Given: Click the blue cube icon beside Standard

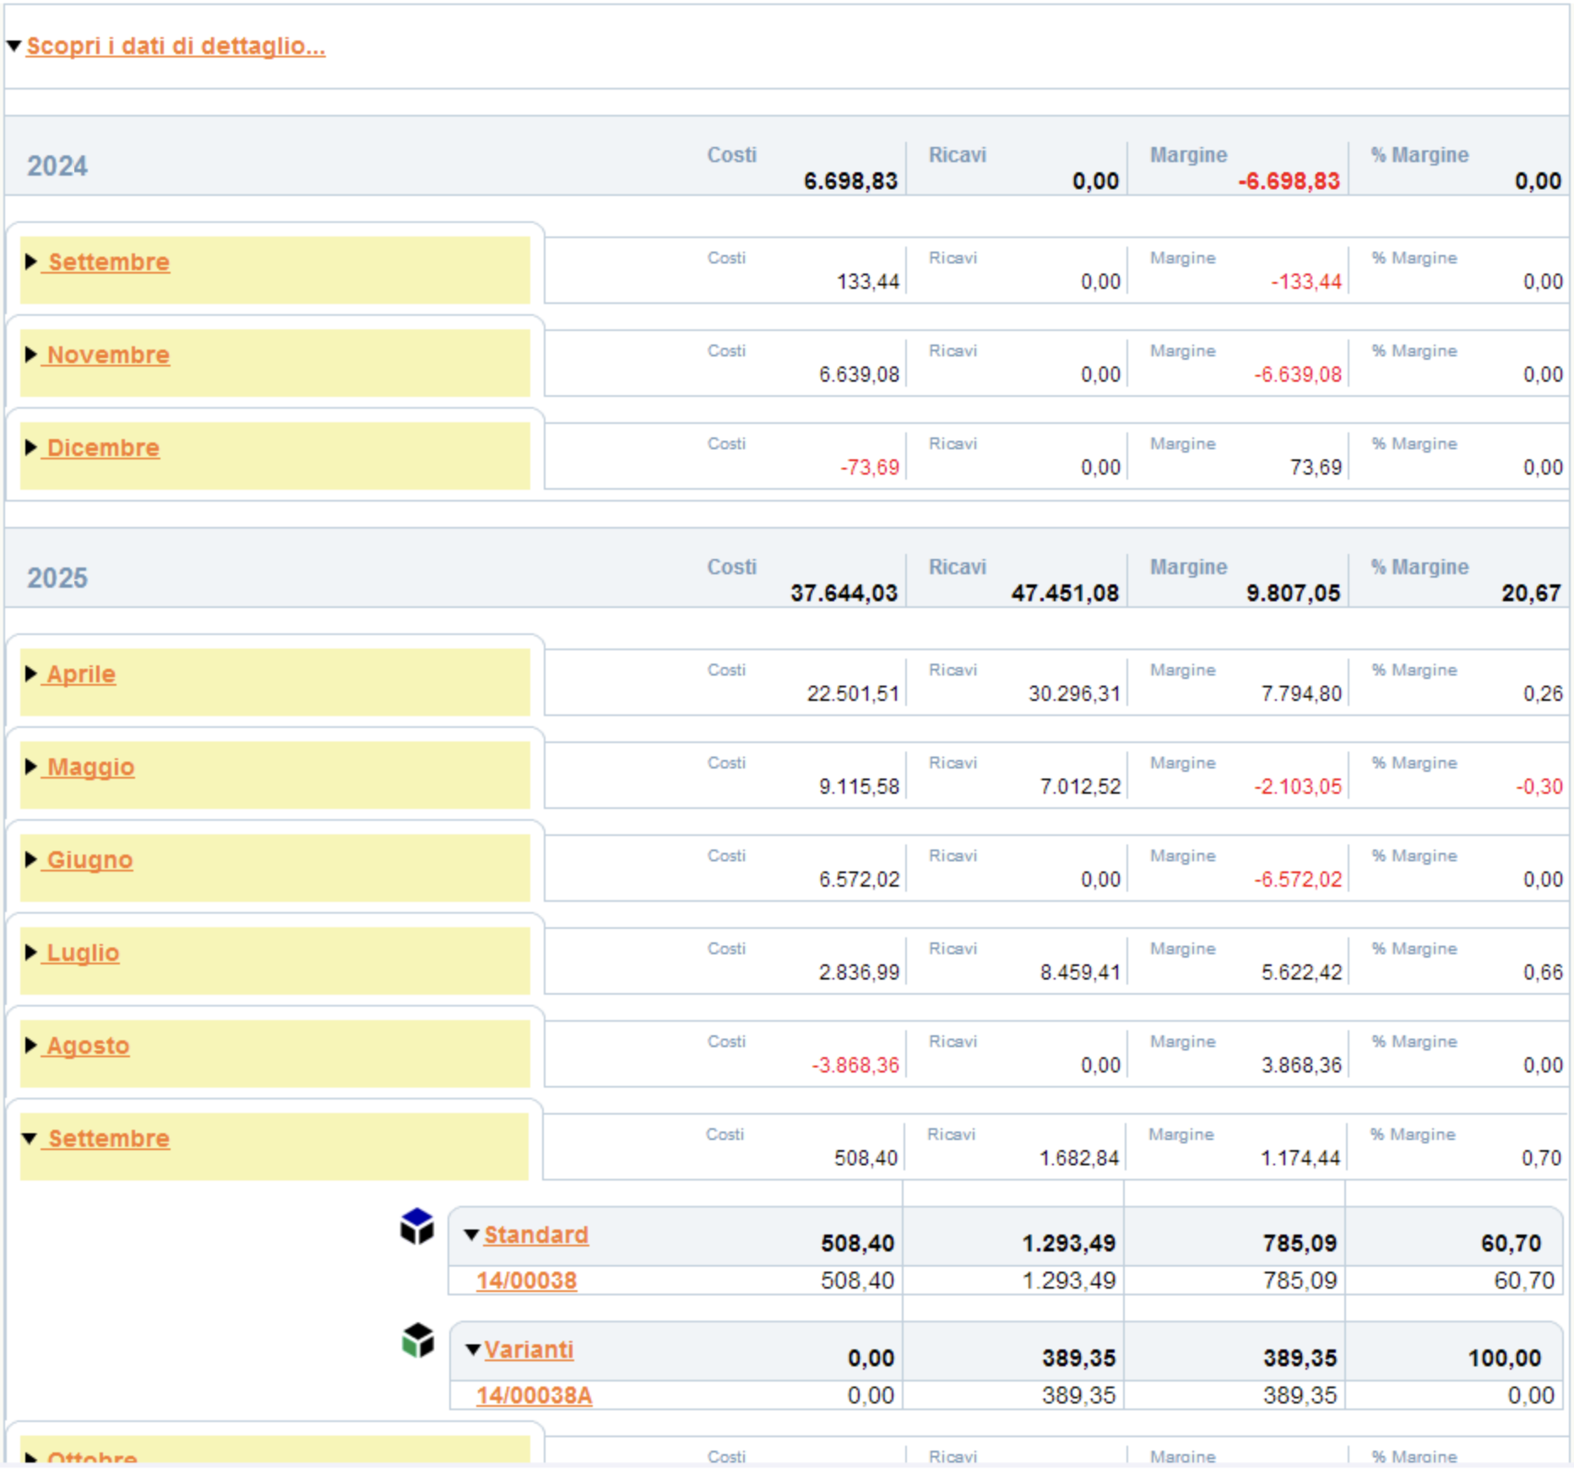Looking at the screenshot, I should (x=416, y=1226).
